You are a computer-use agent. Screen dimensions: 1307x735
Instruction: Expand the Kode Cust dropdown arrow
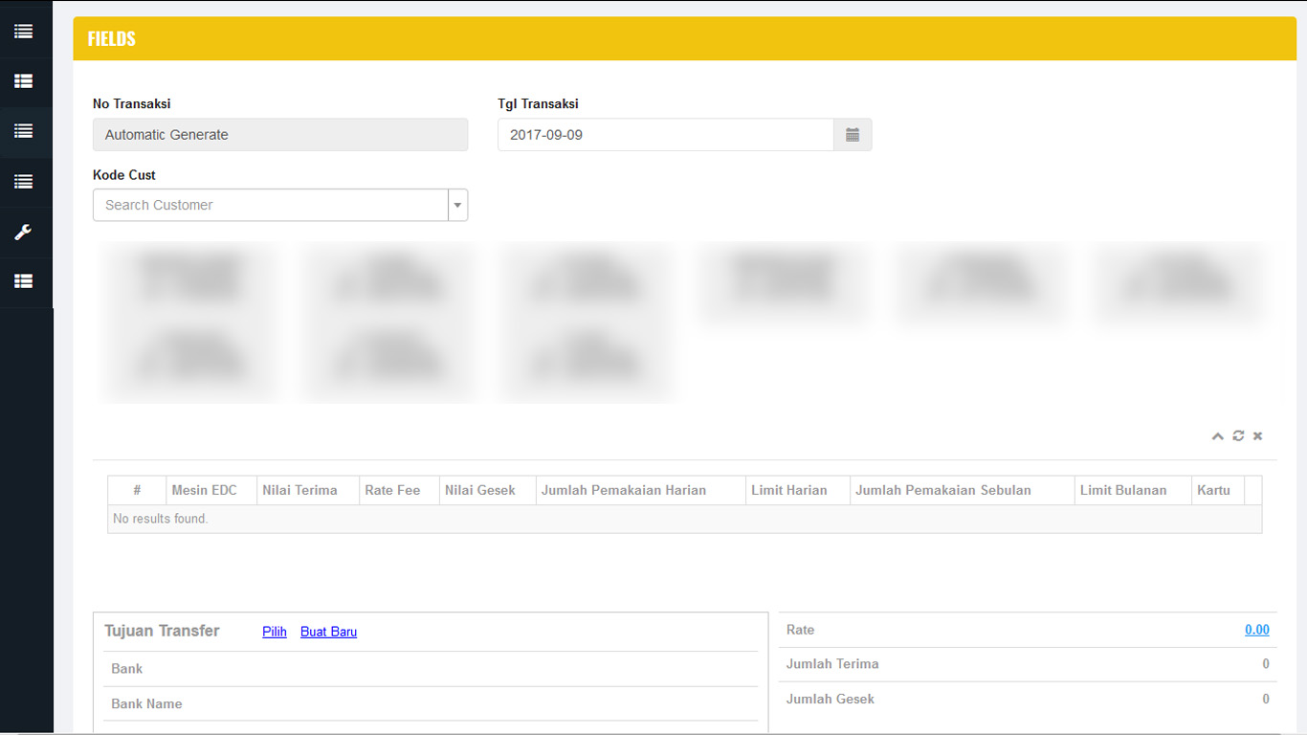click(457, 205)
